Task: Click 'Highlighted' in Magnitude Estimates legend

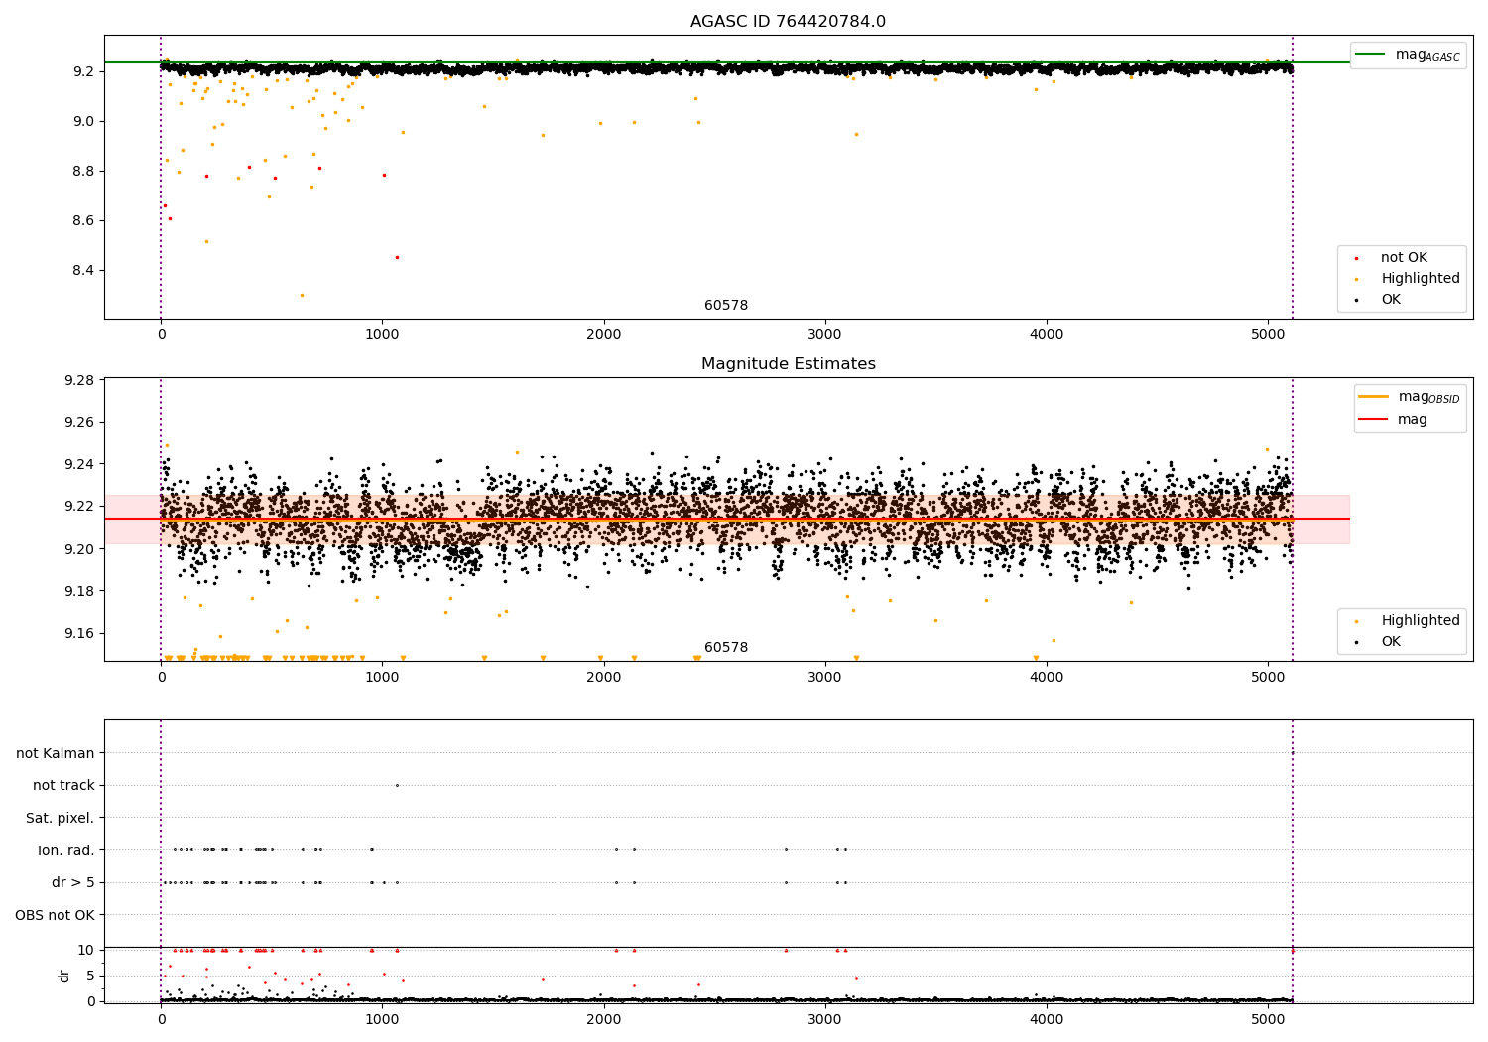Action: [1421, 621]
